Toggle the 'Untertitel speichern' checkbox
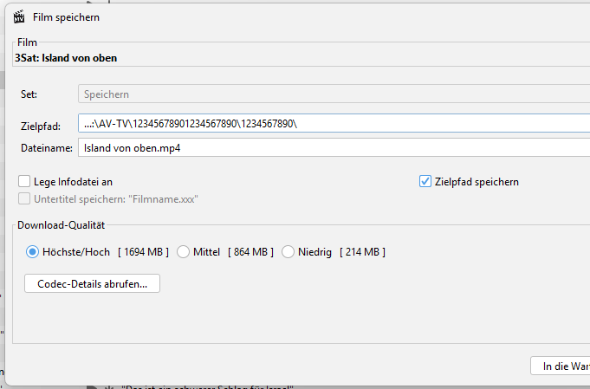Image resolution: width=590 pixels, height=389 pixels. (x=24, y=198)
